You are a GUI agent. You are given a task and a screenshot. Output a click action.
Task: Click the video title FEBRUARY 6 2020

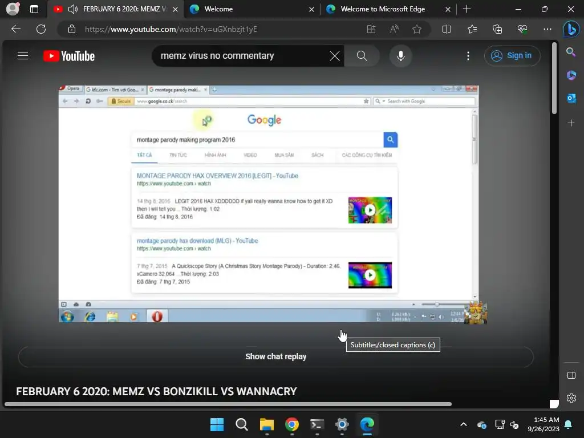pos(156,391)
